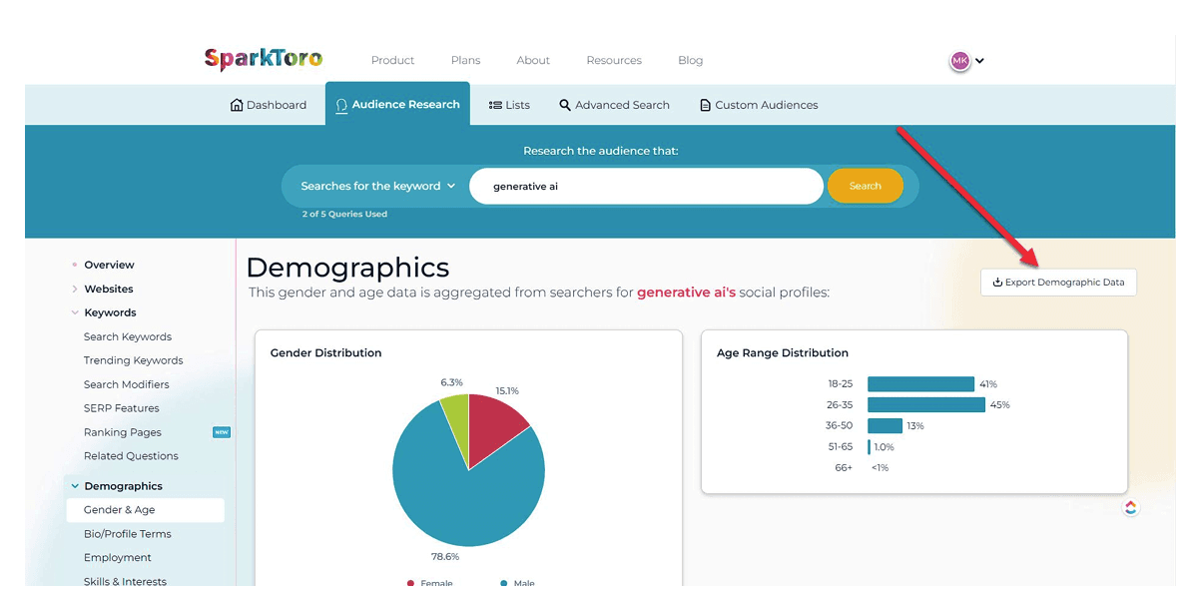Click the NEW badge beside Ranking Pages
Image resolution: width=1181 pixels, height=593 pixels.
click(222, 432)
